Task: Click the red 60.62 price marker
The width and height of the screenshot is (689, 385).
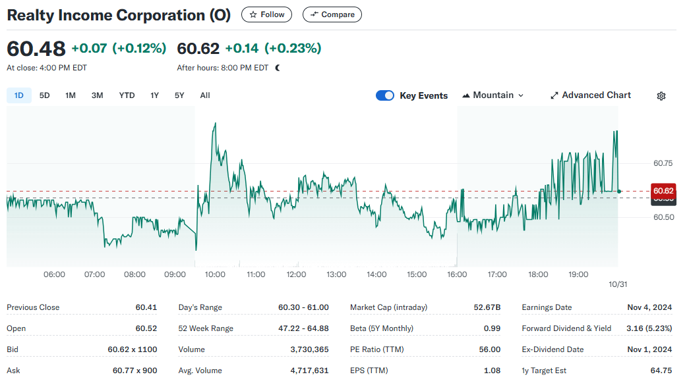Action: click(x=663, y=191)
